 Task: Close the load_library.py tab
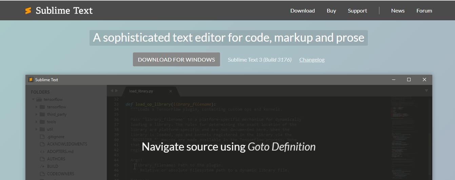point(171,91)
